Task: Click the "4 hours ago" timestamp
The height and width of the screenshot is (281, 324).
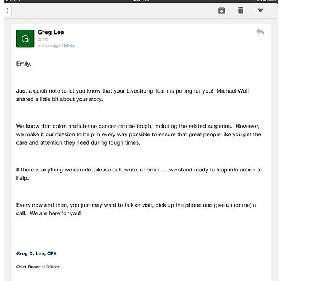Action: click(x=49, y=45)
